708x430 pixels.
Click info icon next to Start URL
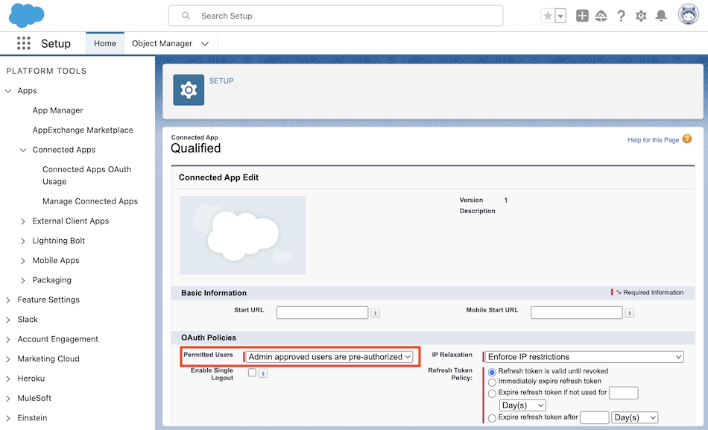click(375, 312)
